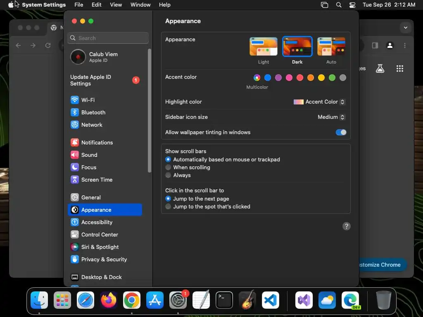Open Bluetooth settings in sidebar
The image size is (423, 317).
coord(105,112)
